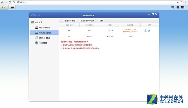This screenshot has height=108, width=188.
Task: Click the first action icon for md0
Action: (x=145, y=31)
